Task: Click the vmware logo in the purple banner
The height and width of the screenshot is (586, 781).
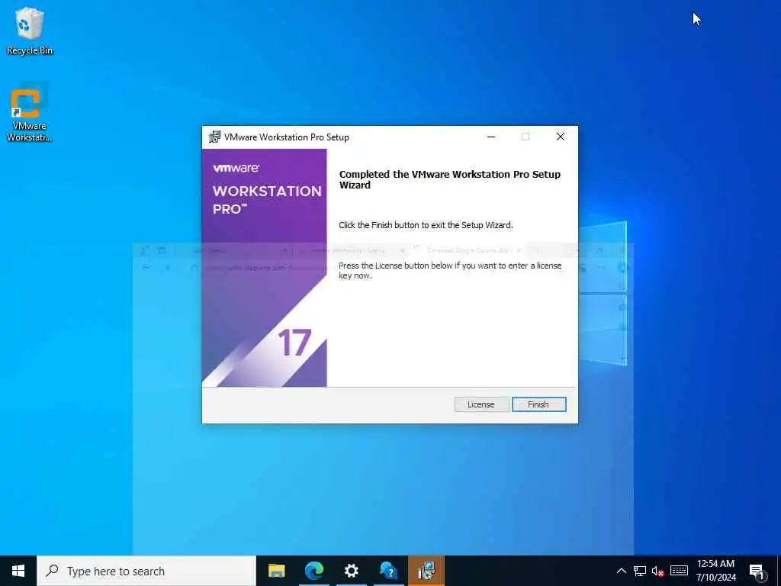Action: [x=236, y=168]
